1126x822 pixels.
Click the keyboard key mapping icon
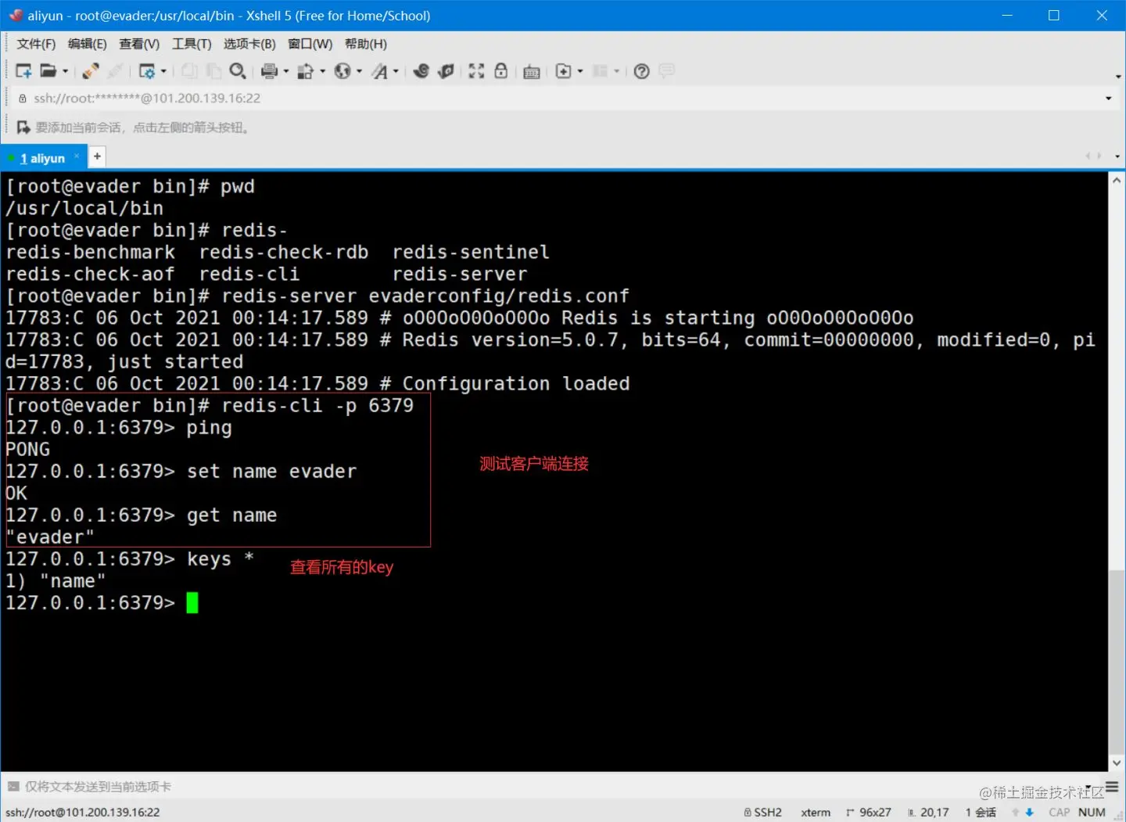(532, 71)
